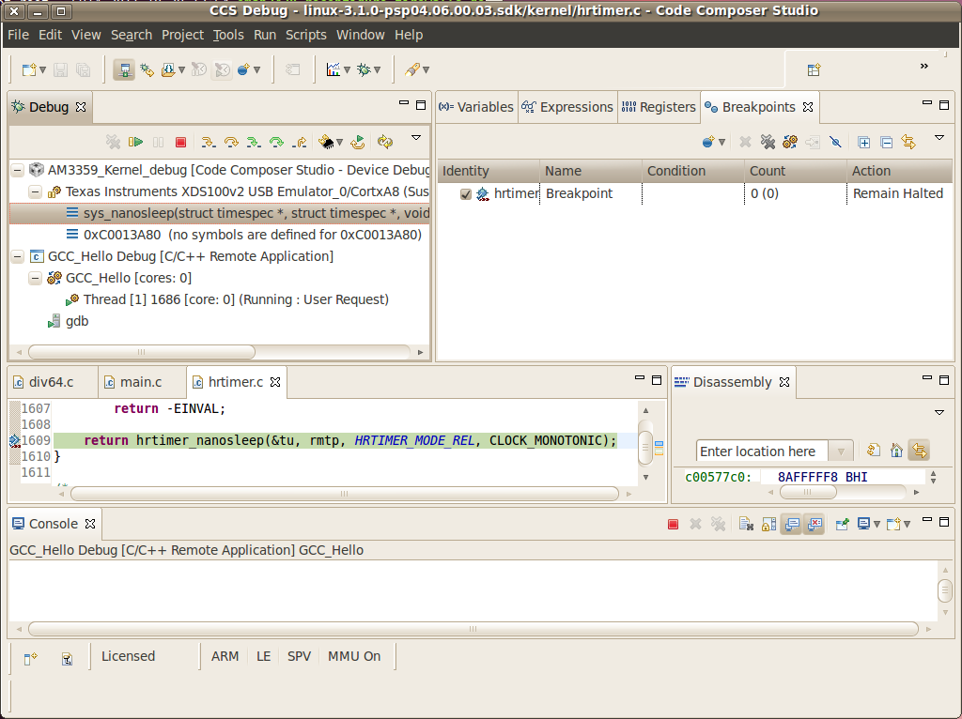Click the Licensed status indicator
Viewport: 962px width, 719px height.
tap(129, 656)
